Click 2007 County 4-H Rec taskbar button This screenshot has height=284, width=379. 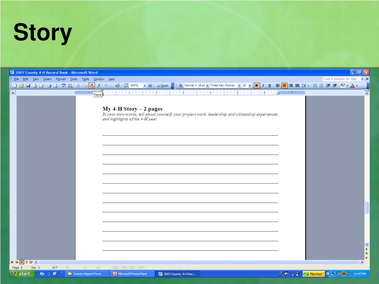tap(178, 274)
